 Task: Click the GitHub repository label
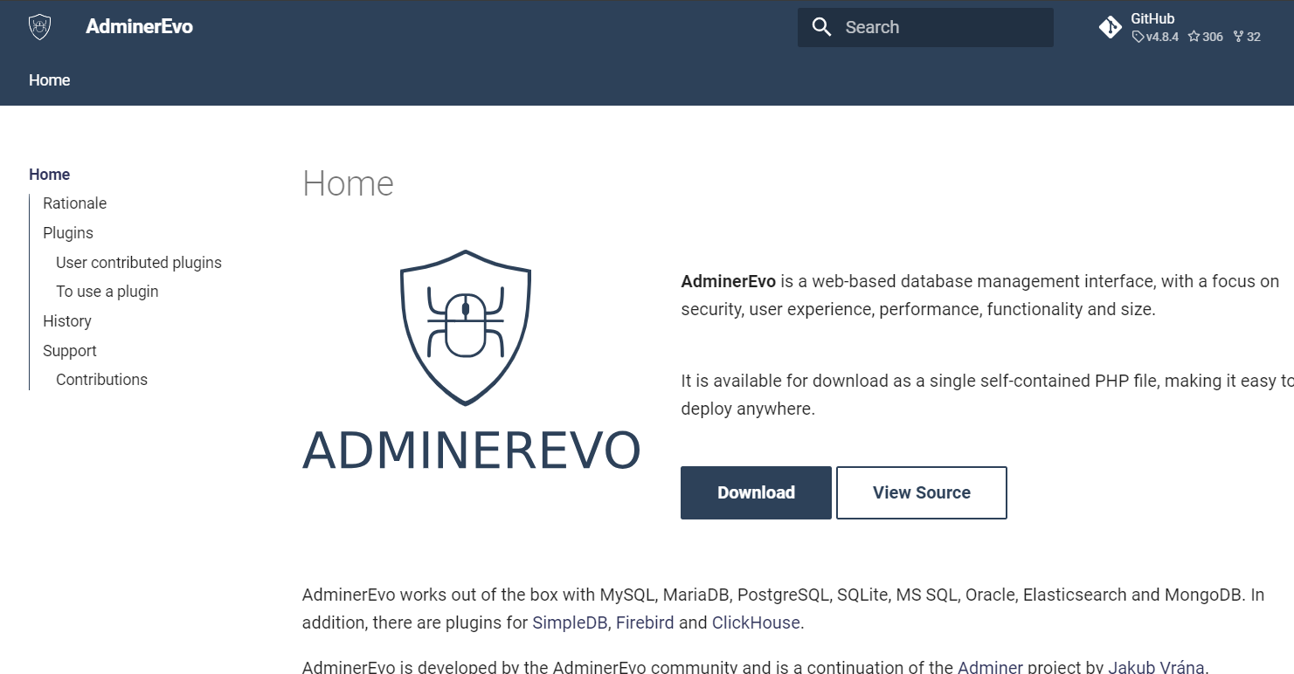1152,18
